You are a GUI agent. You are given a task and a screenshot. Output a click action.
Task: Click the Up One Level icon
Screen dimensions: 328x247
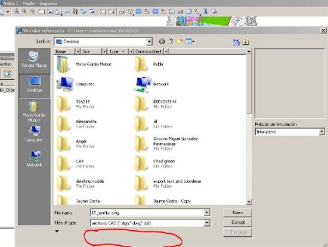point(171,41)
